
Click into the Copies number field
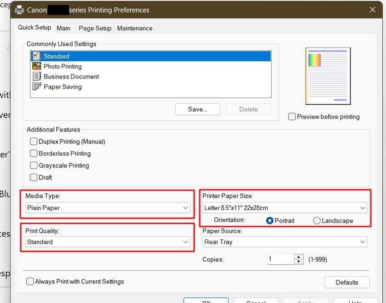280,259
